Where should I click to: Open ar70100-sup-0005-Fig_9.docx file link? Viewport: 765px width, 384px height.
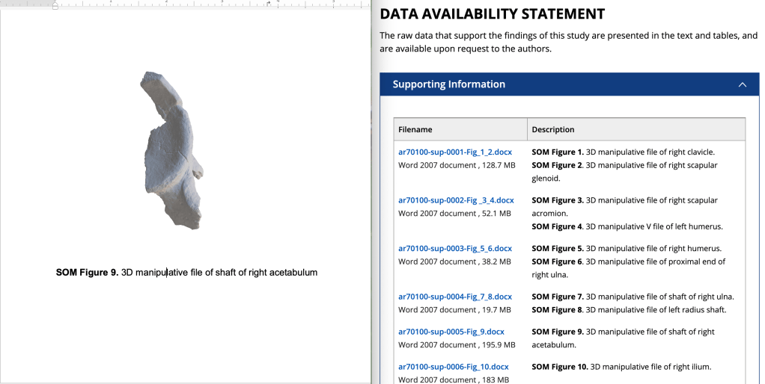click(x=451, y=332)
